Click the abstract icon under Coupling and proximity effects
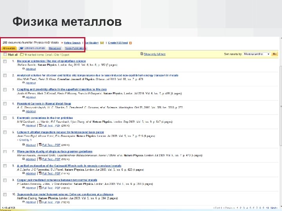This screenshot has width=282, height=211. coord(23,97)
